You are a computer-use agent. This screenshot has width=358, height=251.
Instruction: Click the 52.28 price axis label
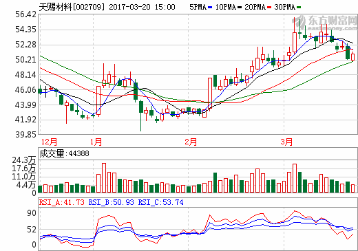tap(25, 45)
